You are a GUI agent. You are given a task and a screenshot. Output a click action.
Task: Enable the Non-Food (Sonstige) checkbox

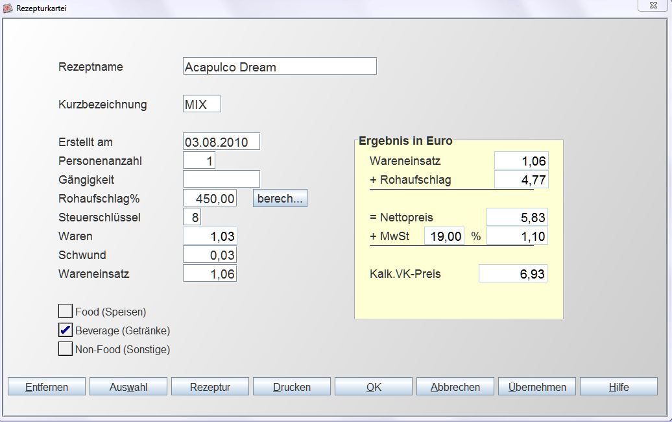coord(66,349)
